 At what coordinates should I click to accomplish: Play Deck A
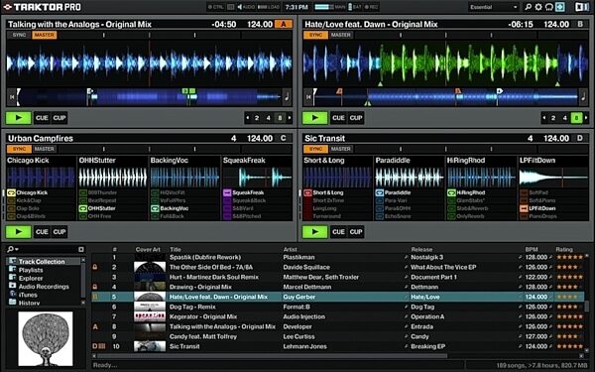click(18, 118)
